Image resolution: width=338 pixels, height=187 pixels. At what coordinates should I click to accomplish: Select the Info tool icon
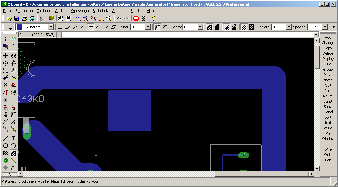tap(6, 39)
